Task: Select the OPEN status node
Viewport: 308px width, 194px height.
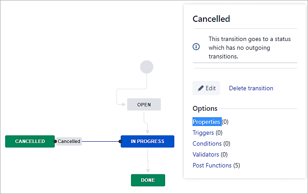Action: click(144, 105)
